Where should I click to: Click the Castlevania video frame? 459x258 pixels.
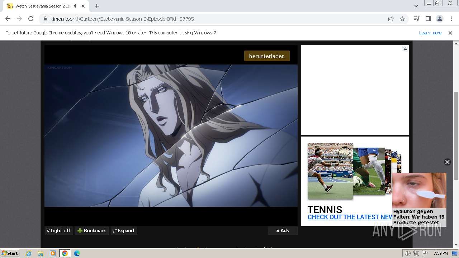tap(171, 135)
